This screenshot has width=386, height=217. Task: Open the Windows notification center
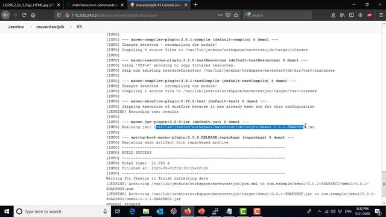[378, 212]
